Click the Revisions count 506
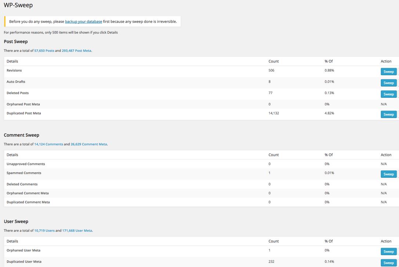The image size is (399, 267). tap(271, 71)
